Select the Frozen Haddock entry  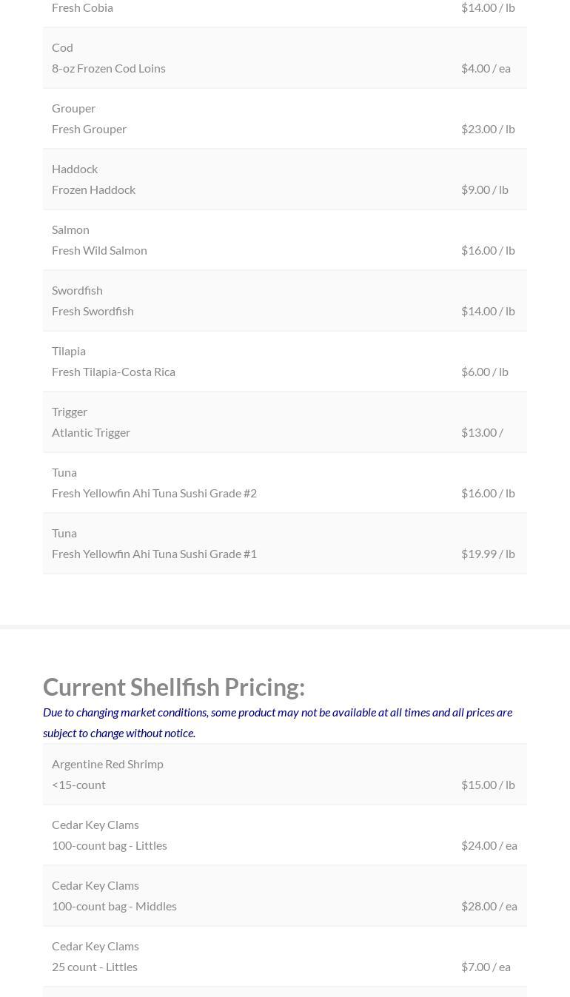tap(94, 189)
